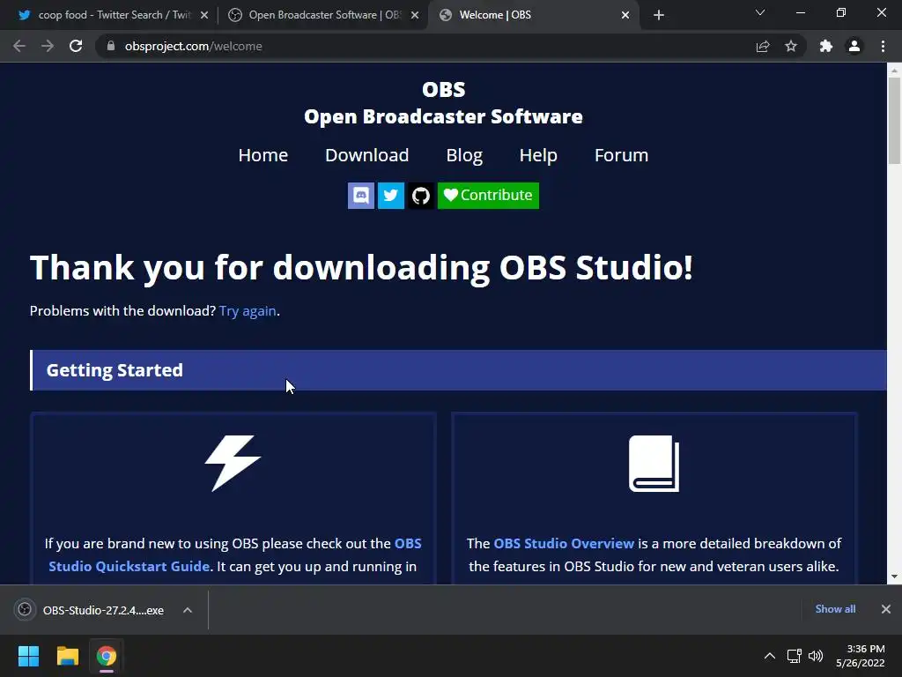Screen dimensions: 902x677
Task: Open the Forum nav item
Action: tap(621, 155)
